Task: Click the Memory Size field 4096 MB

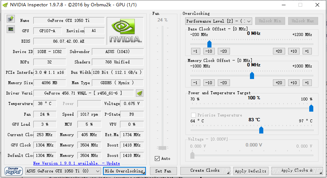Action: [50, 83]
